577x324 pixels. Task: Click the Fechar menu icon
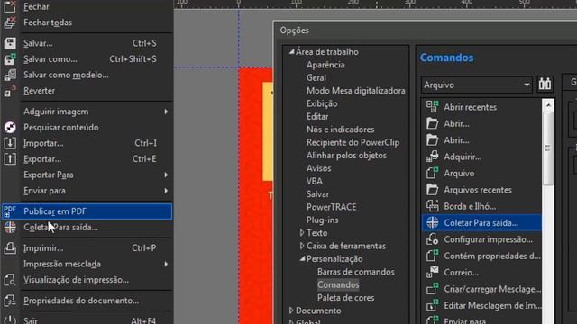(10, 6)
